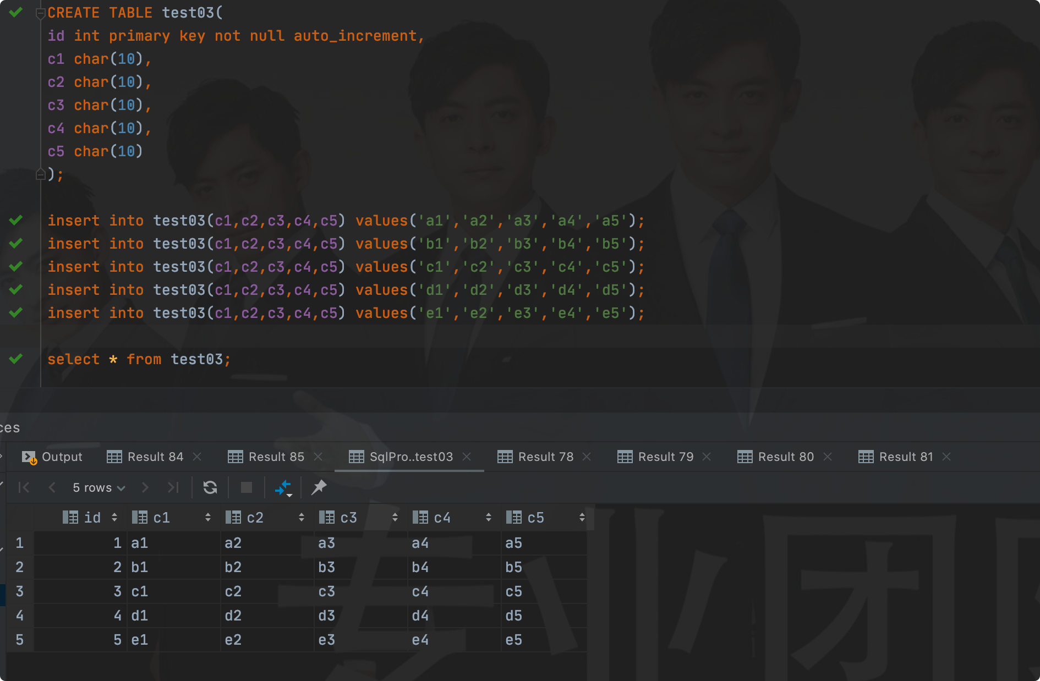Toggle sorting on the c5 column

(582, 517)
